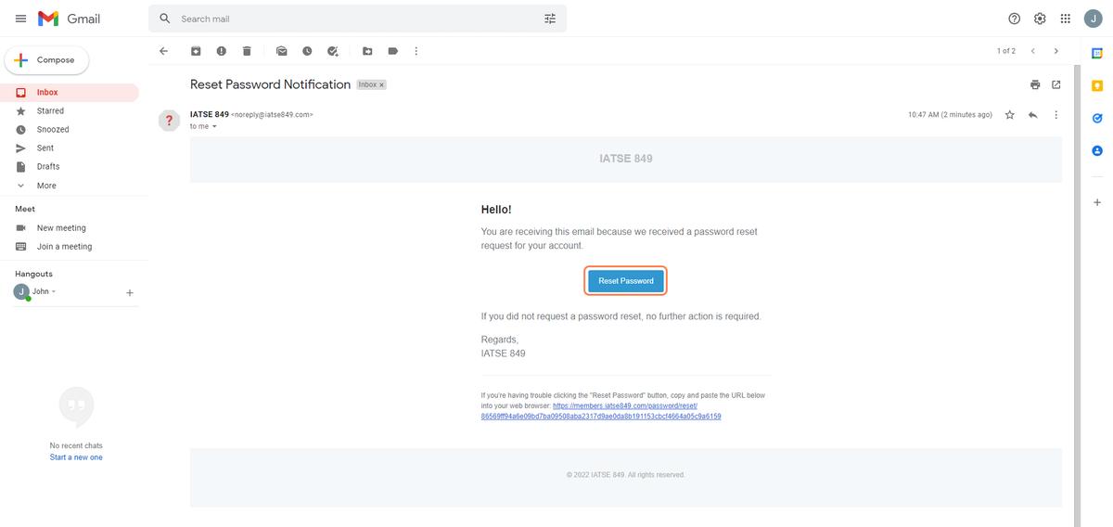The image size is (1113, 527).
Task: Start a new Hangouts conversation plus
Action: coord(130,293)
